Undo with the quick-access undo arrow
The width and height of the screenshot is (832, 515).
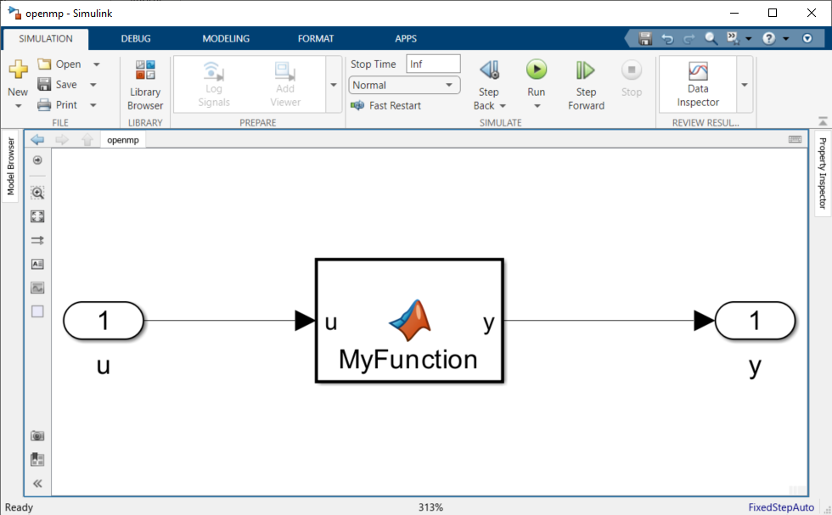(667, 39)
